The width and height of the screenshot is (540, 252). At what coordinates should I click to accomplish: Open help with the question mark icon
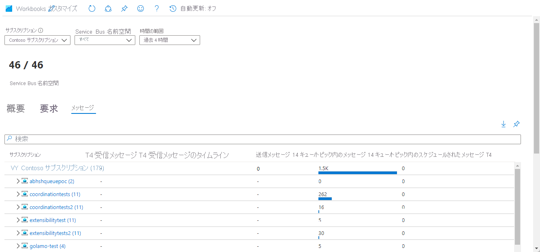tap(157, 9)
